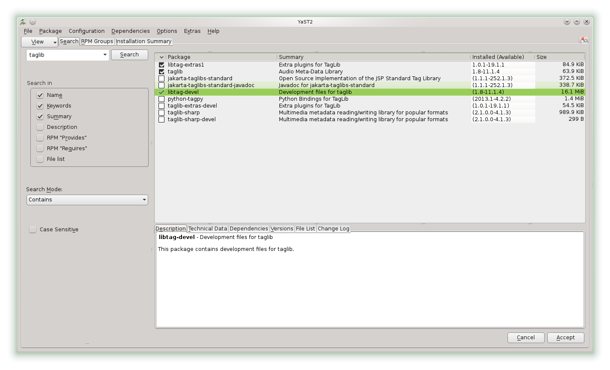This screenshot has height=370, width=610.
Task: Toggle the Name search option
Action: click(x=40, y=95)
